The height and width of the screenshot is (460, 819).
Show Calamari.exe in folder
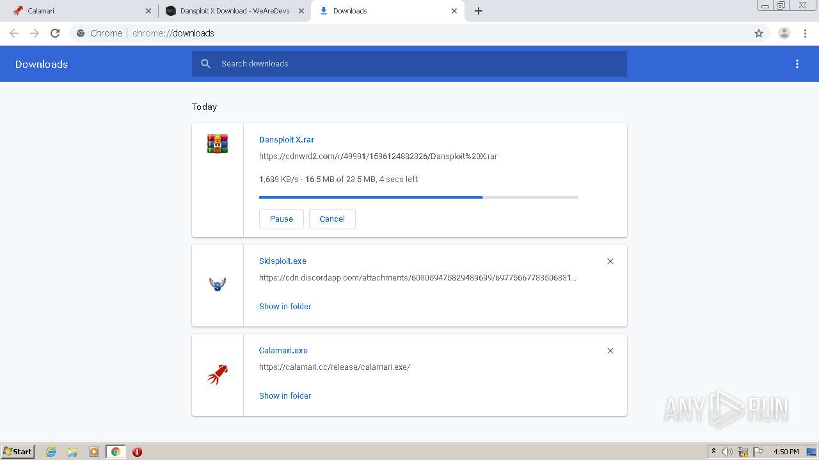click(285, 396)
